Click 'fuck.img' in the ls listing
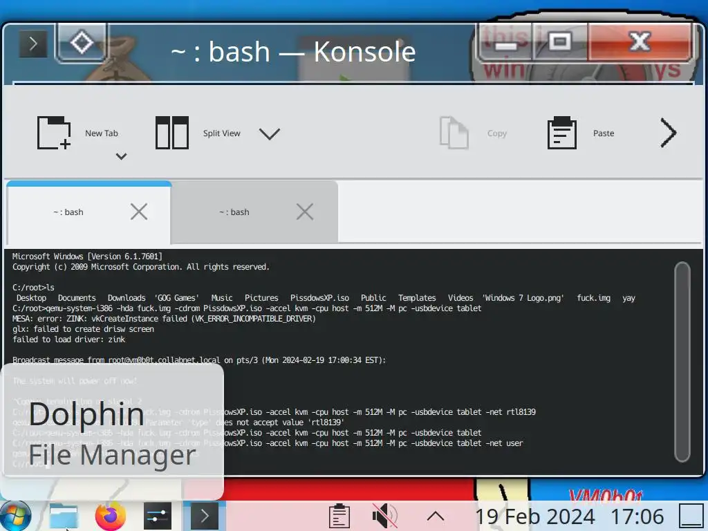 point(593,298)
